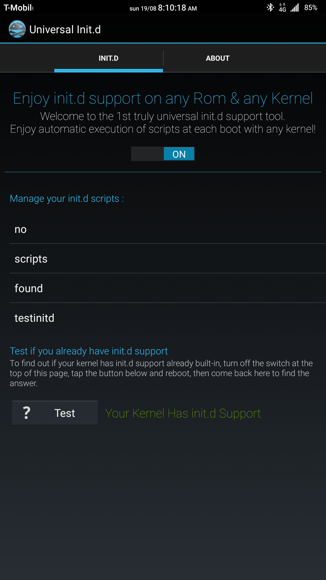Tap the Universal Init.d title text
This screenshot has height=580, width=326.
point(65,30)
